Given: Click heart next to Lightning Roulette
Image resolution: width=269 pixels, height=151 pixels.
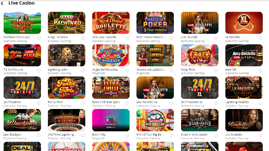Looking at the screenshot, I should (260, 103).
